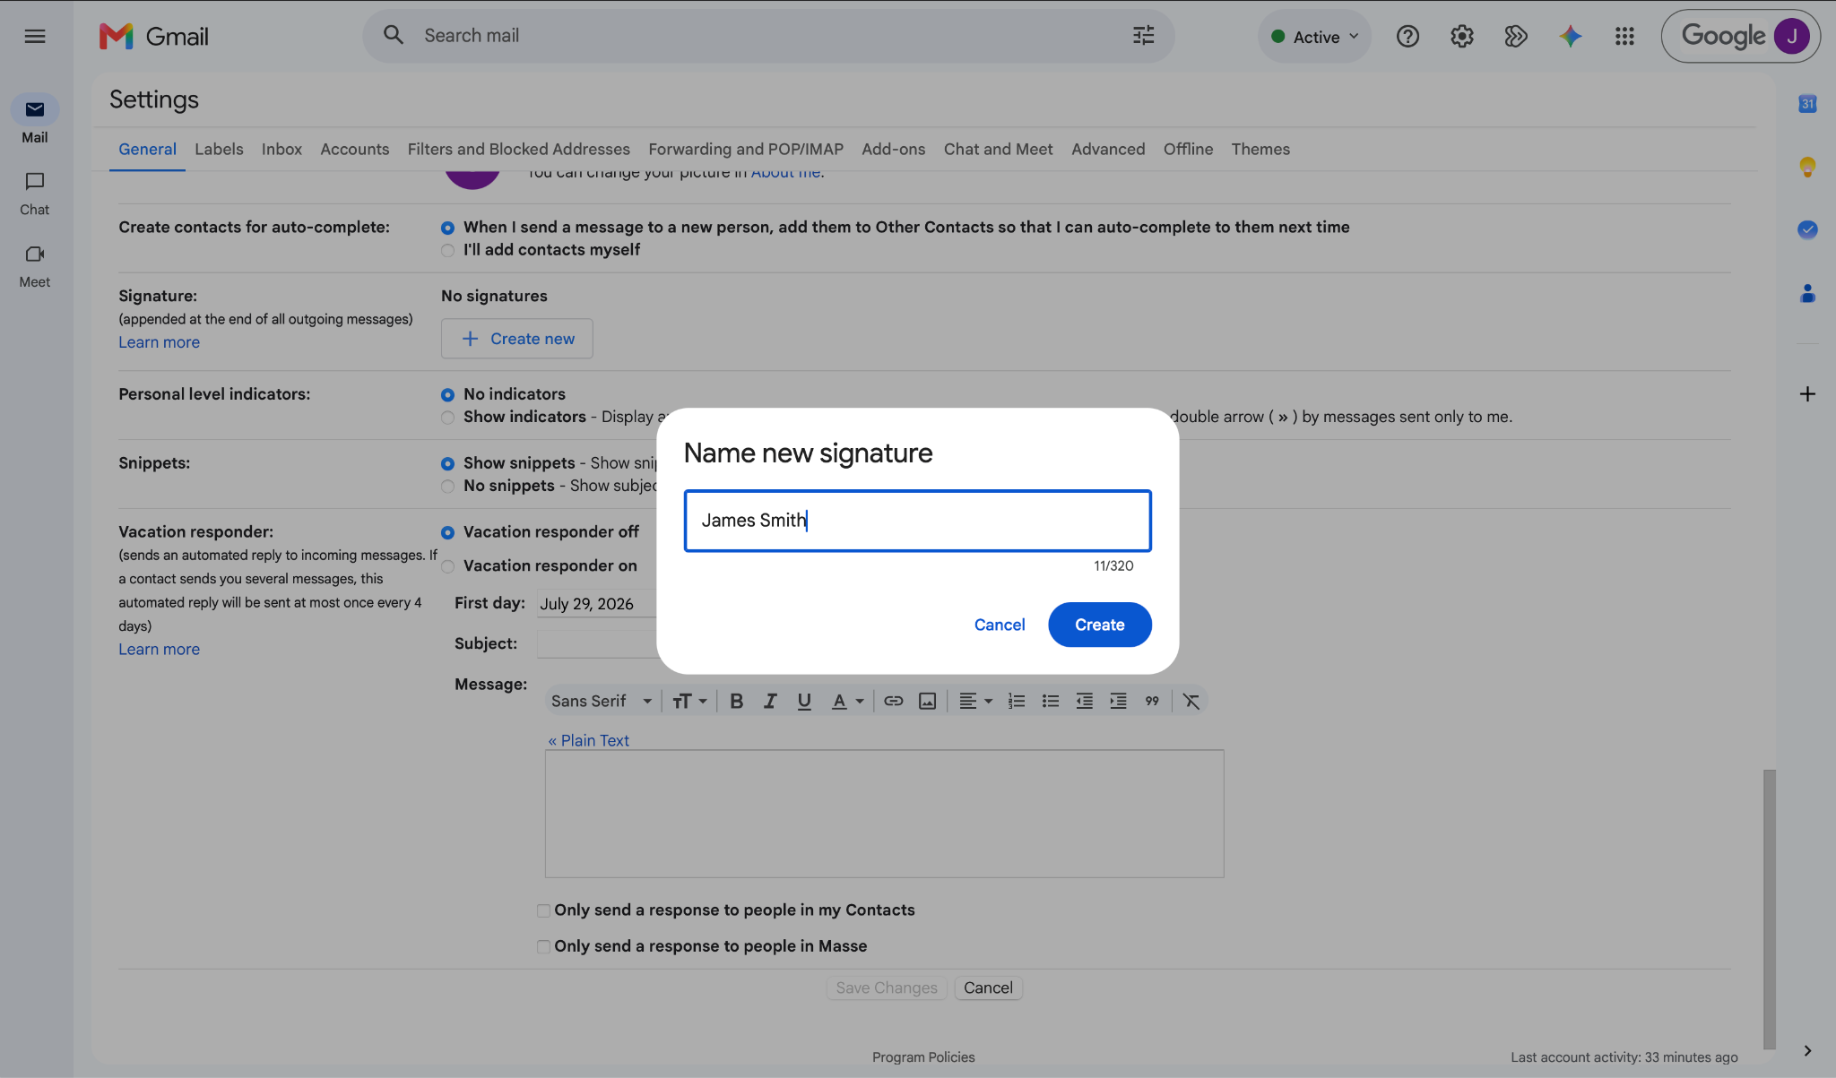Select Vacation responder off
The image size is (1836, 1078).
tap(447, 532)
